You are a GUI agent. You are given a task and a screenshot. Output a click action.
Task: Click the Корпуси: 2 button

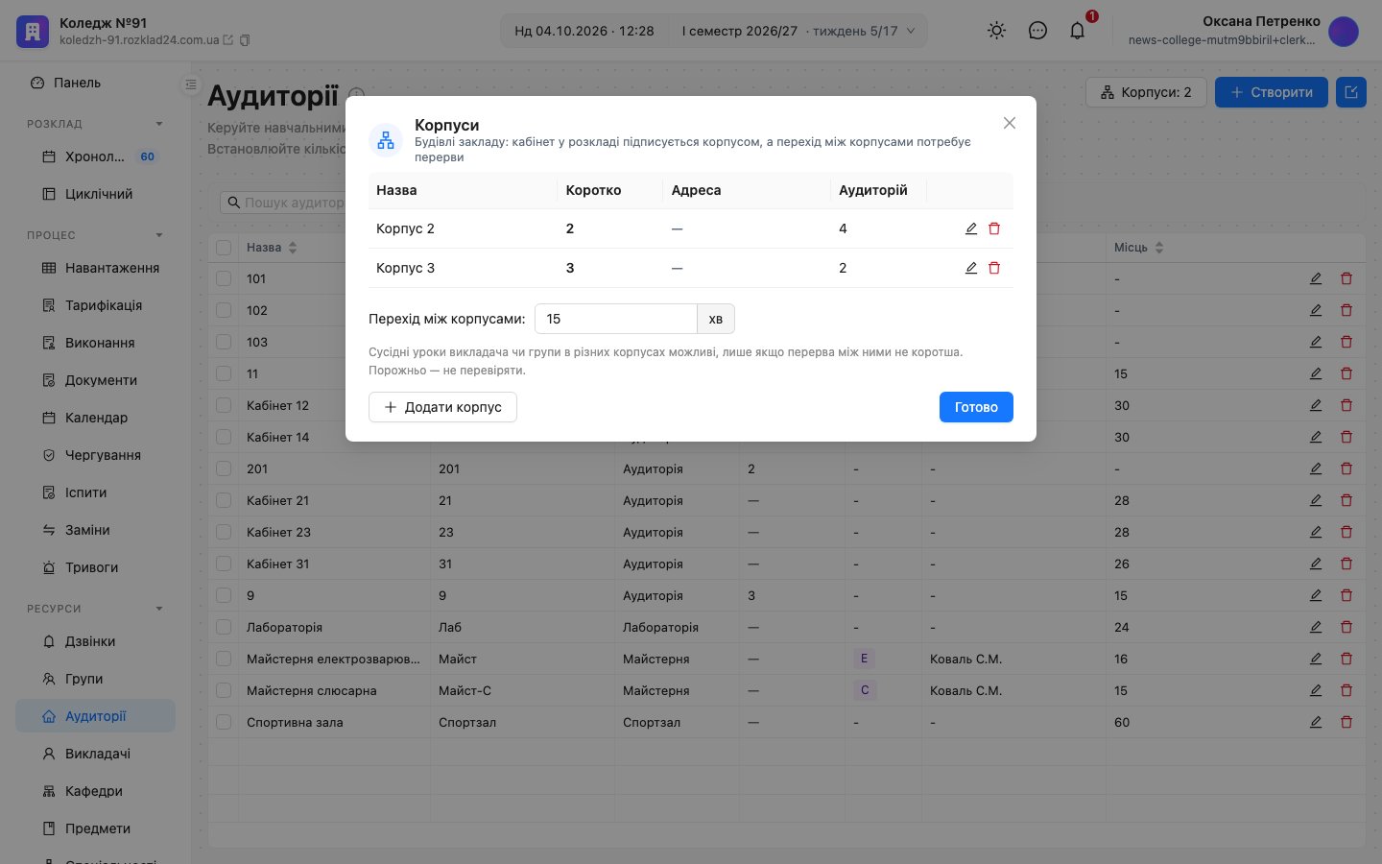pyautogui.click(x=1146, y=92)
